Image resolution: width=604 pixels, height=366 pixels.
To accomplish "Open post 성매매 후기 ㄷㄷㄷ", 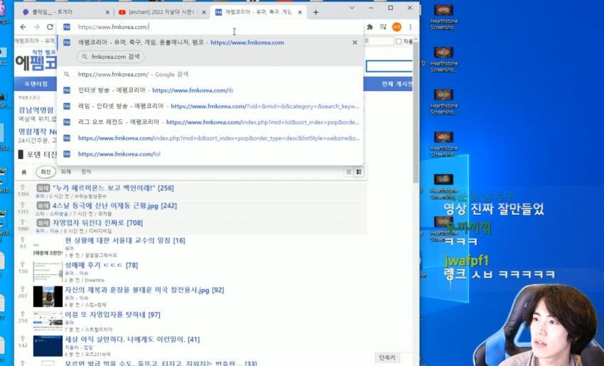I will 94,265.
